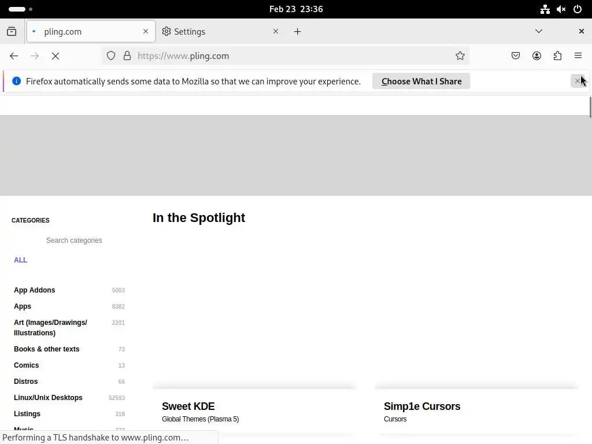The image size is (592, 444).
Task: Open the tracking protection shield icon
Action: click(110, 56)
